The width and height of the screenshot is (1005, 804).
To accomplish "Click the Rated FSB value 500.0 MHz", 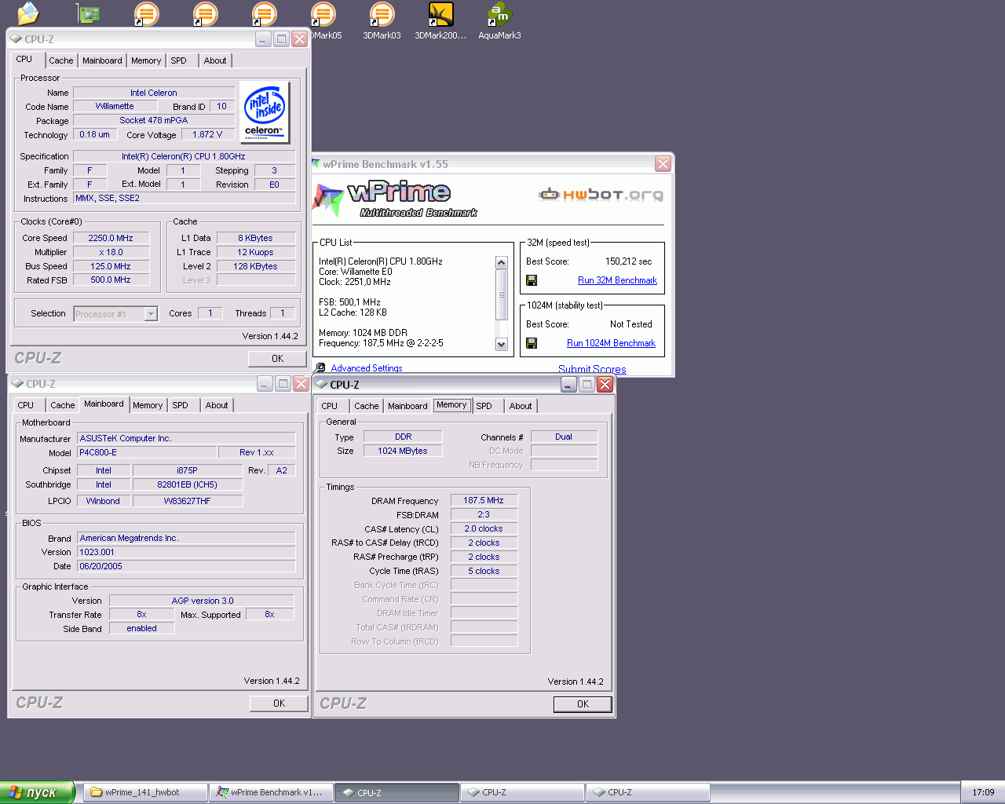I will pyautogui.click(x=111, y=280).
